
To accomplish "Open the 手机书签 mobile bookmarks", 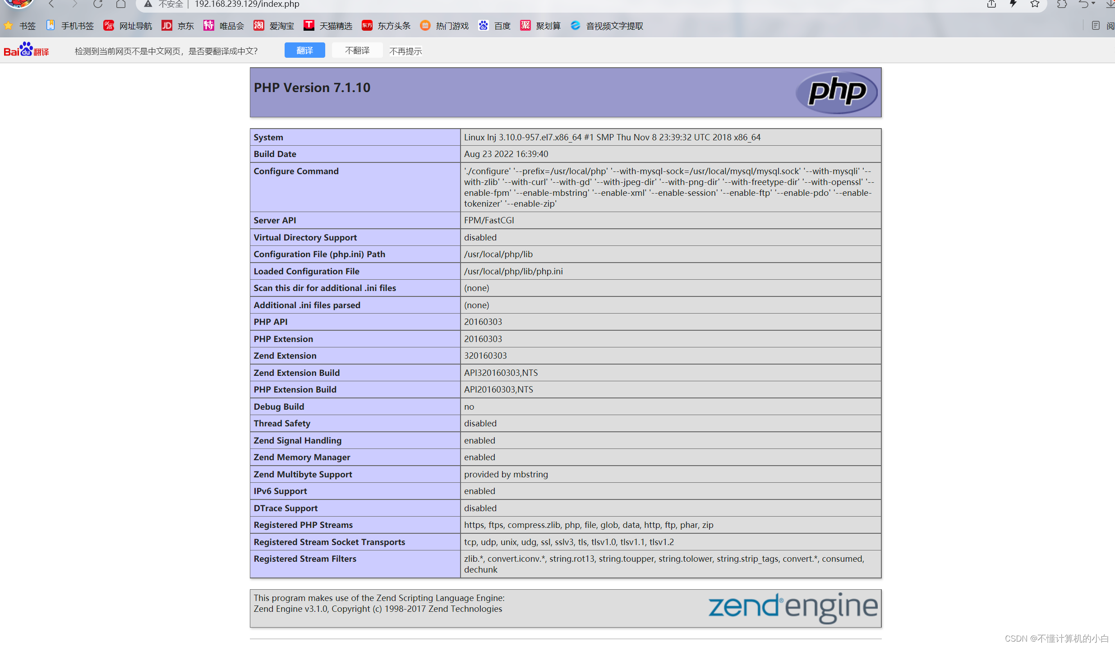I will (x=70, y=26).
